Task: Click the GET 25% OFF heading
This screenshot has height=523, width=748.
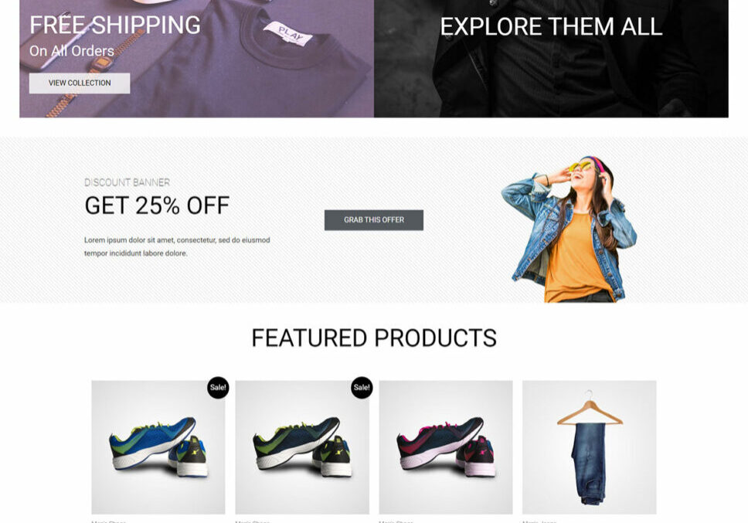Action: click(x=157, y=205)
